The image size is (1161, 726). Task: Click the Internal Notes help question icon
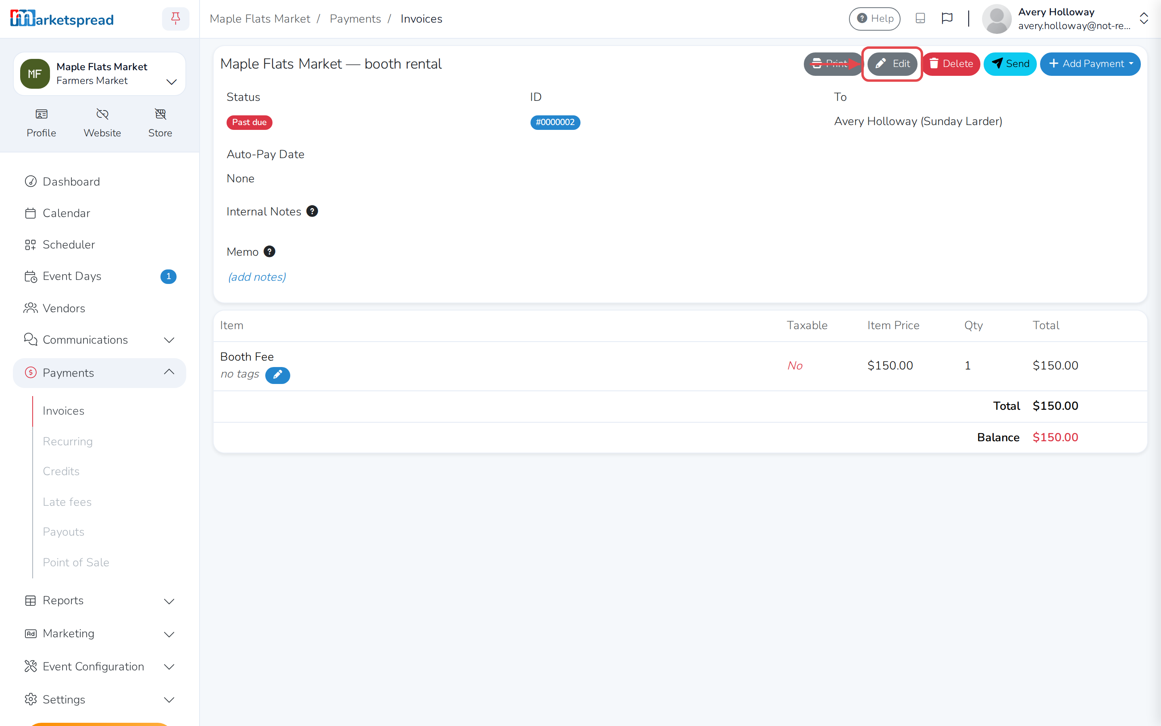pyautogui.click(x=312, y=211)
